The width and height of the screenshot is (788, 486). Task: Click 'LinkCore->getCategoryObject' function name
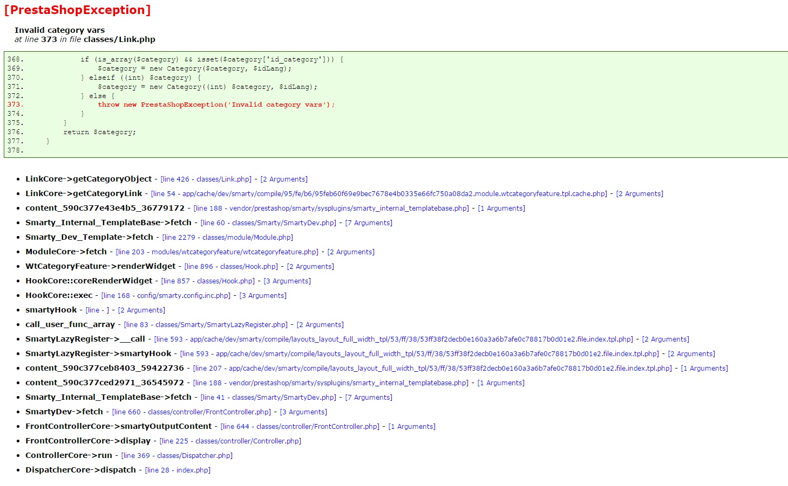[x=89, y=179]
